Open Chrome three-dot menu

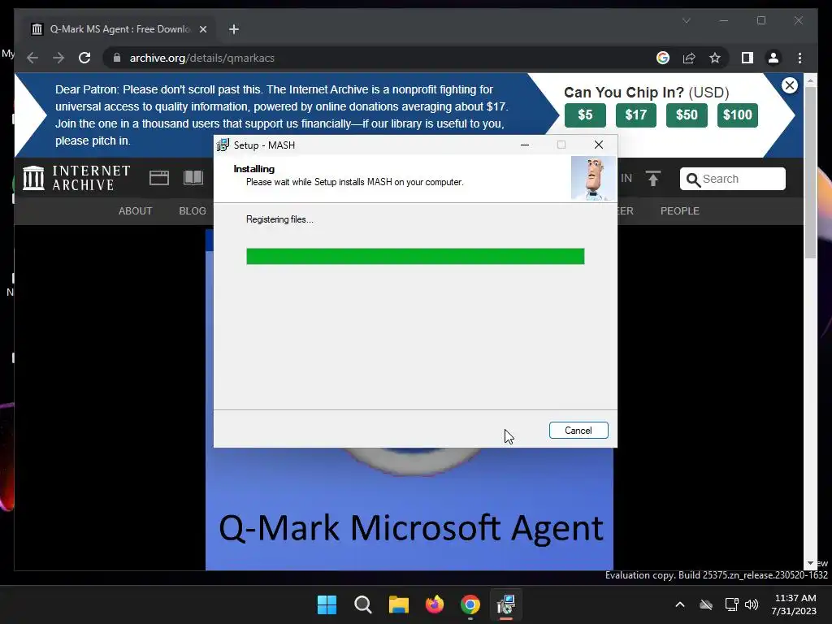pyautogui.click(x=799, y=58)
